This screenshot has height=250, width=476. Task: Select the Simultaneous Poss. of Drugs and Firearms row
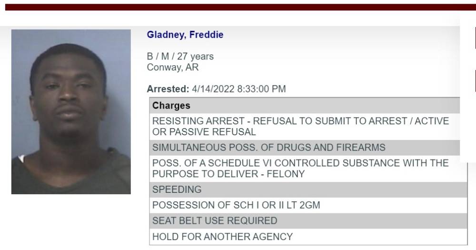(x=305, y=148)
